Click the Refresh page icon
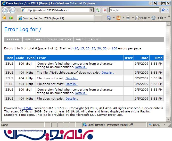Image resolution: width=172 pixels, height=141 pixels. [x=98, y=10]
